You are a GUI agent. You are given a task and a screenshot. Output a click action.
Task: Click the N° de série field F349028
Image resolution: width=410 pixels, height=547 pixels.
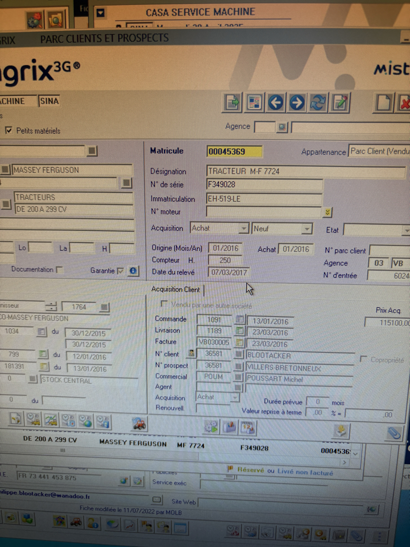[264, 185]
